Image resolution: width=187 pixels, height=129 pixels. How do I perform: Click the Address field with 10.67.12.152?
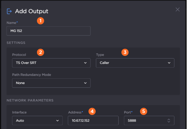pos(93,121)
